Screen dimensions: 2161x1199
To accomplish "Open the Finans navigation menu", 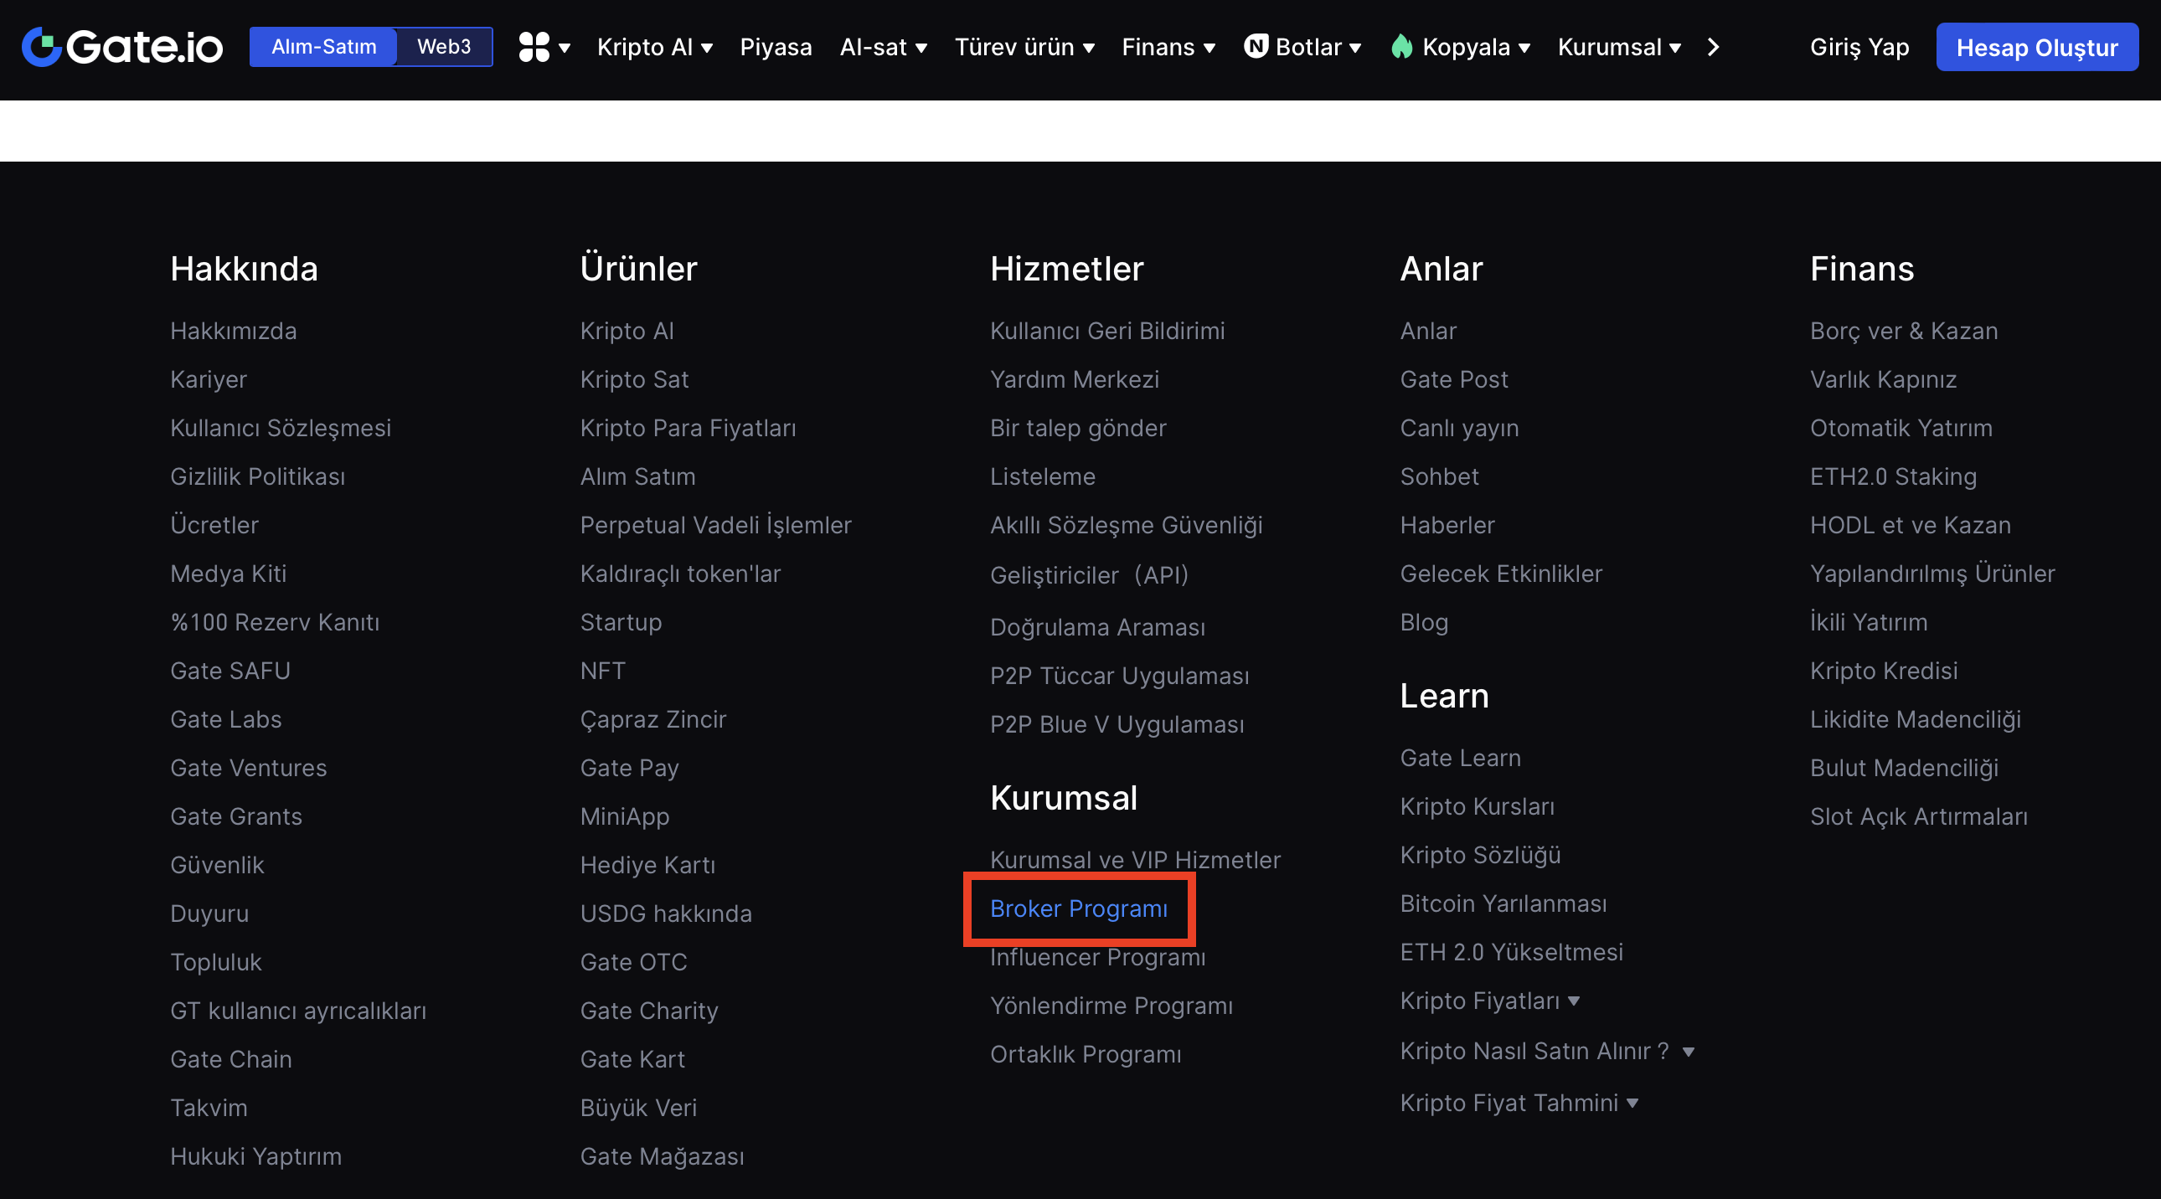I will pos(1168,47).
